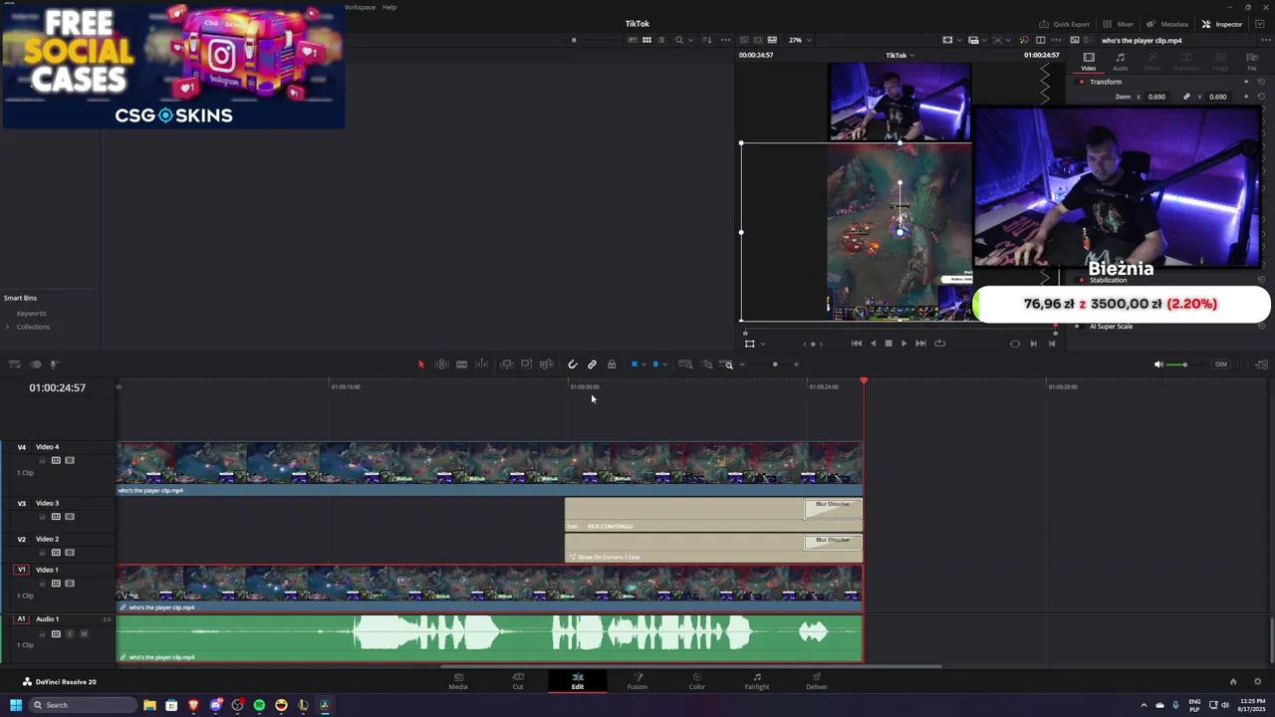
Task: Click the Zoom Y value field
Action: coord(1217,97)
